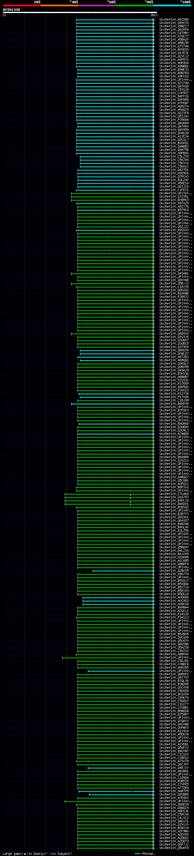This screenshot has height=856, width=194.
Task: Click the orange ~40% identity legend segment
Action: point(59,5)
